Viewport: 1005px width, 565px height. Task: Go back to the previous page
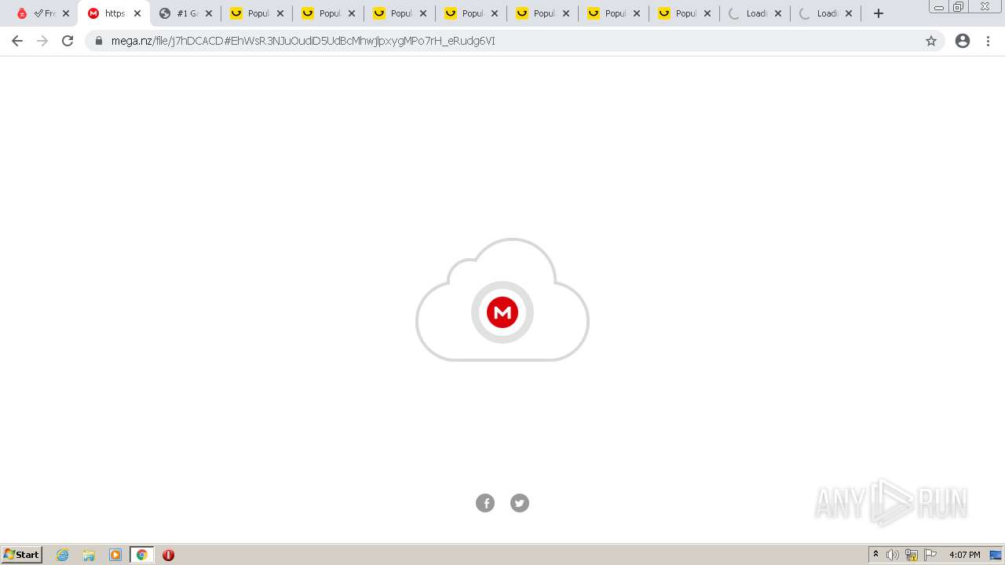(x=17, y=41)
